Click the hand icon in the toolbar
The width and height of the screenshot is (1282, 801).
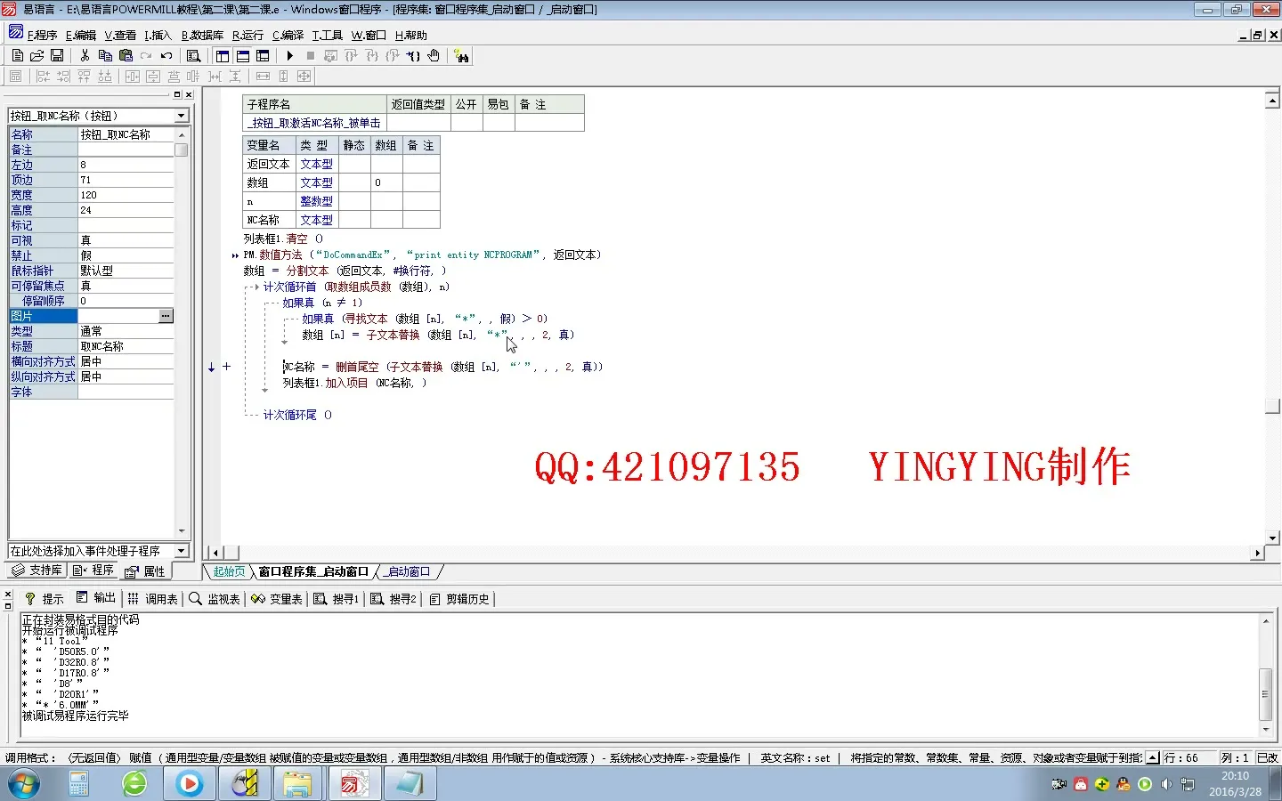click(434, 55)
